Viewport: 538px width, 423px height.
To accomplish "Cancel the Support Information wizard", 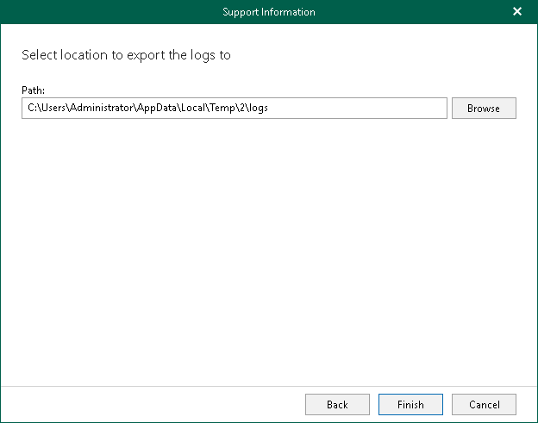I will click(484, 405).
